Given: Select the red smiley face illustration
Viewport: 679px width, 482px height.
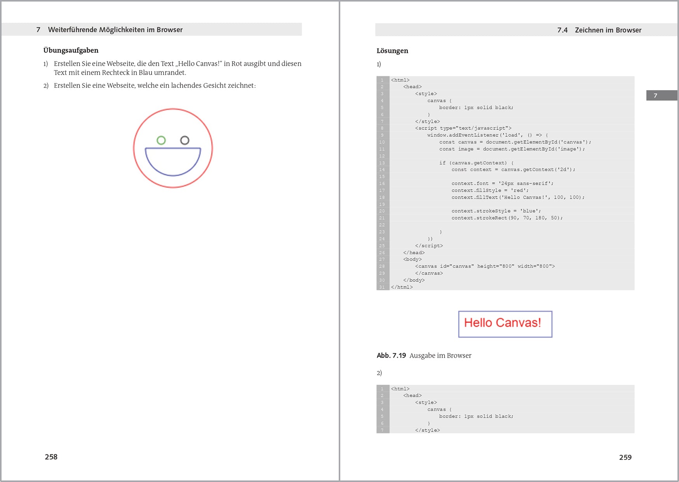Looking at the screenshot, I should pyautogui.click(x=173, y=148).
